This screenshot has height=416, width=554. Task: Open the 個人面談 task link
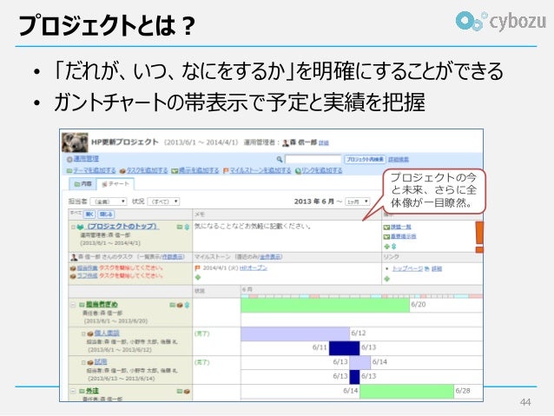107,333
